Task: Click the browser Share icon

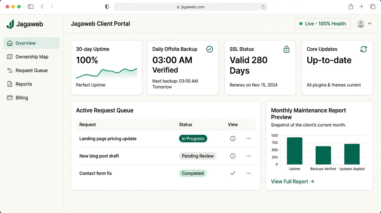Action: [x=351, y=6]
